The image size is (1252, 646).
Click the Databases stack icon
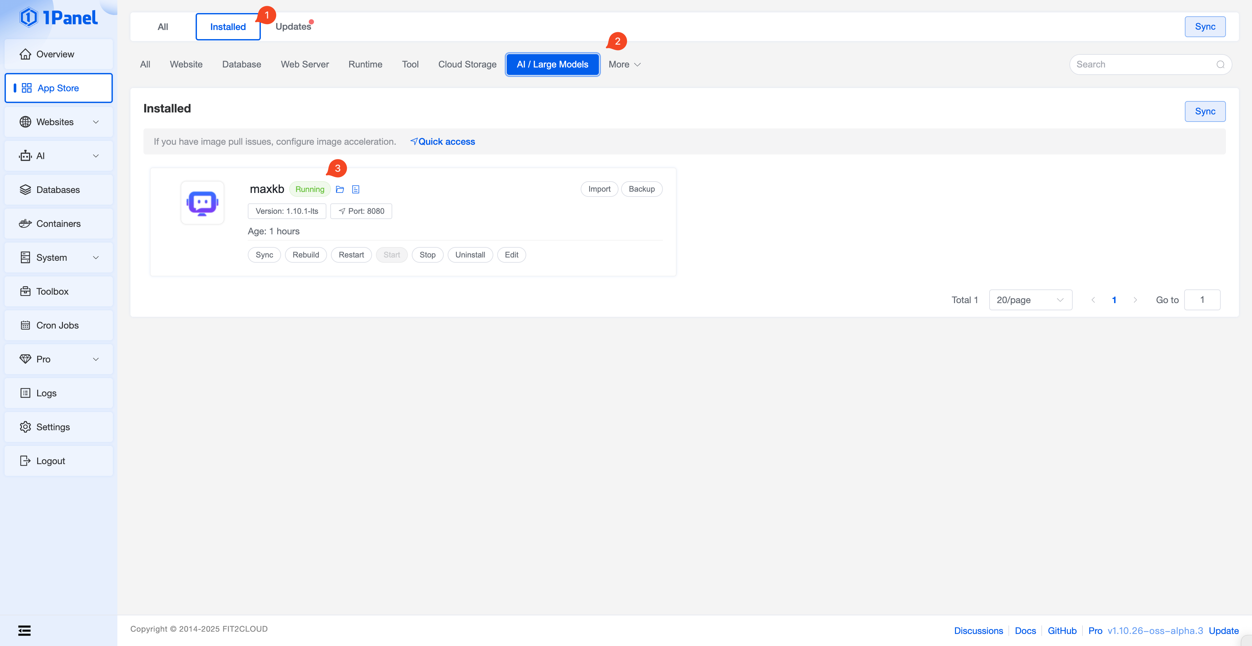25,190
